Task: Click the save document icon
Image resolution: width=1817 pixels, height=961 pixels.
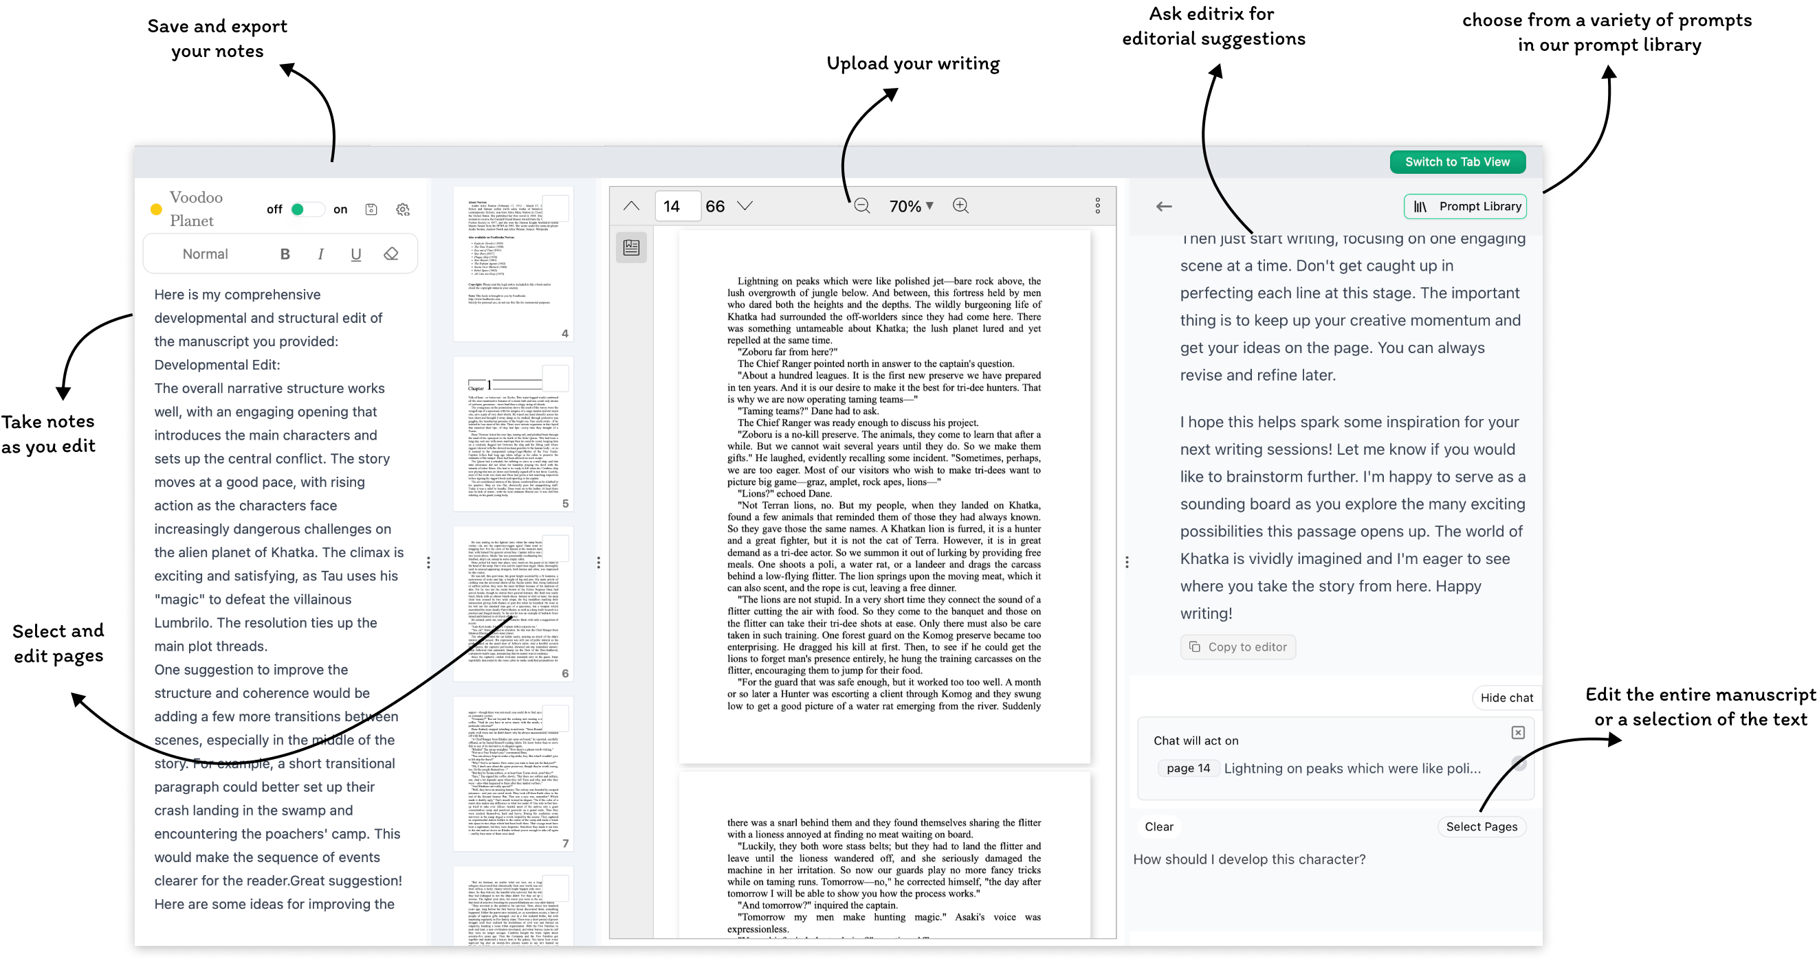Action: (x=371, y=210)
